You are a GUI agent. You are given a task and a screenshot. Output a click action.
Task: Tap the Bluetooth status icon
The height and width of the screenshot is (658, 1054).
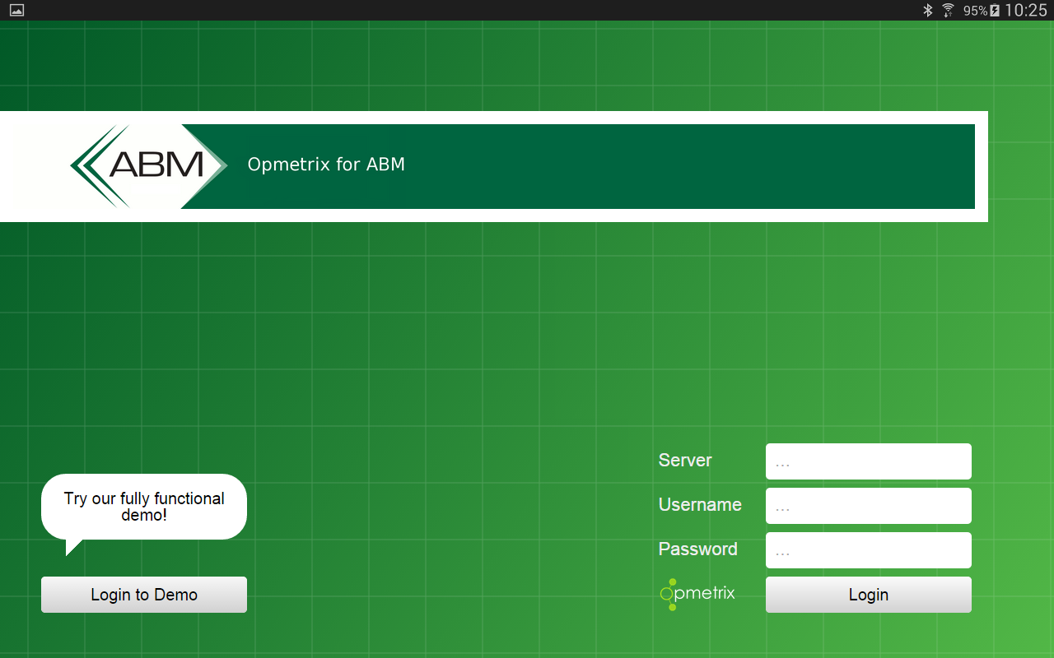pyautogui.click(x=927, y=10)
